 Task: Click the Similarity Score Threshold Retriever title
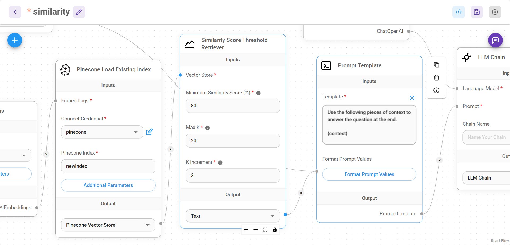pos(234,44)
